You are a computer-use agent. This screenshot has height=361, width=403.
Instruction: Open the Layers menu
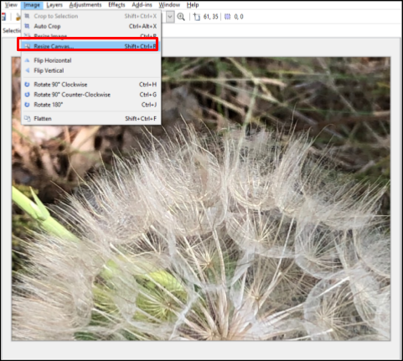click(x=54, y=5)
